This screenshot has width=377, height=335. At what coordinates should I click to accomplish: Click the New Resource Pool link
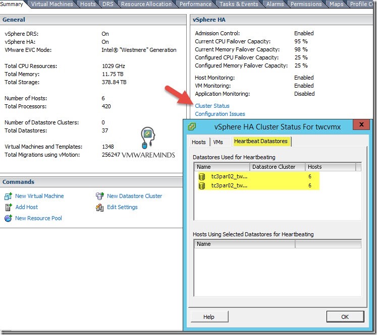point(38,218)
